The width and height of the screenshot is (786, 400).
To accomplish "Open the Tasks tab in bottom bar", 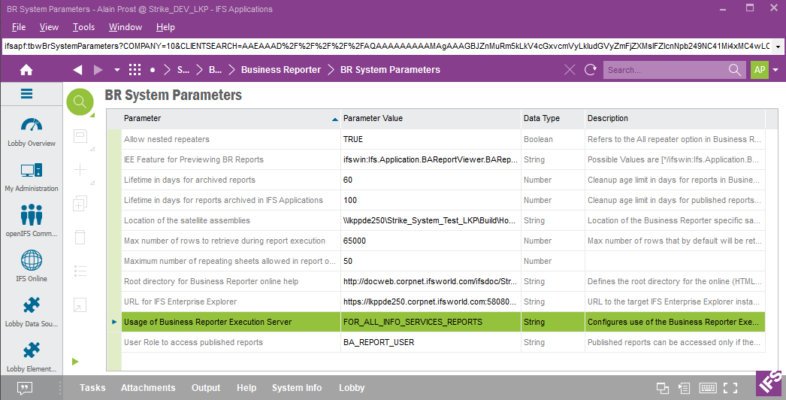I will [x=92, y=388].
